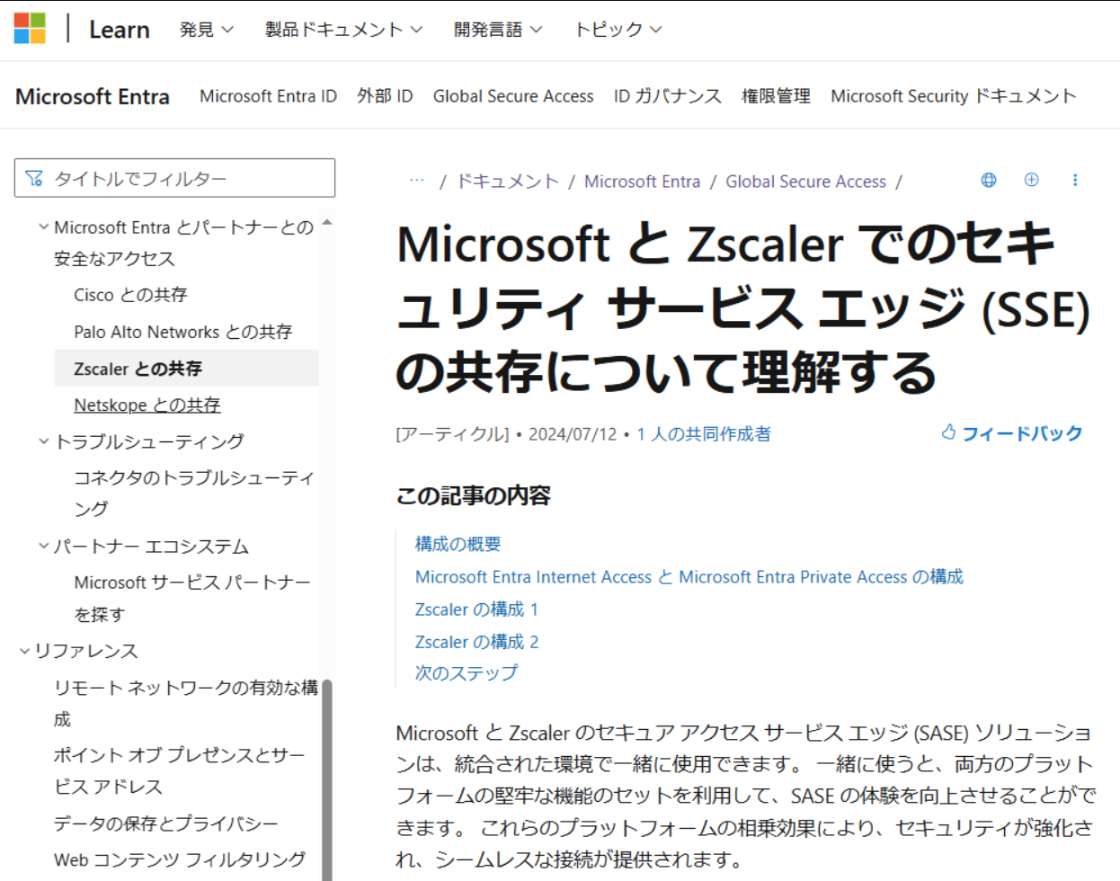Collapse the Microsoft Entra とパートナーとの安全なアクセス node
This screenshot has width=1120, height=881.
[x=43, y=227]
